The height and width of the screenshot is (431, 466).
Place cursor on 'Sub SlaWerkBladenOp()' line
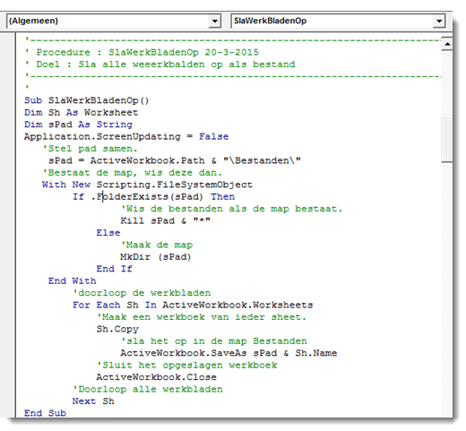87,100
